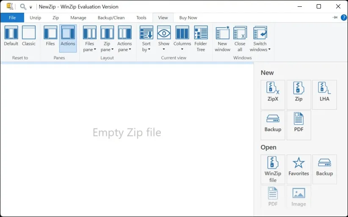This screenshot has height=217, width=348.
Task: Toggle the Files pane button
Action: pyautogui.click(x=50, y=36)
